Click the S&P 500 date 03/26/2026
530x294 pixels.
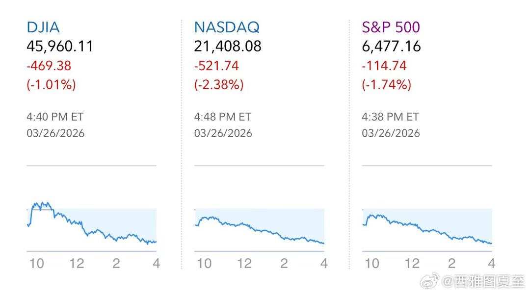pos(391,133)
